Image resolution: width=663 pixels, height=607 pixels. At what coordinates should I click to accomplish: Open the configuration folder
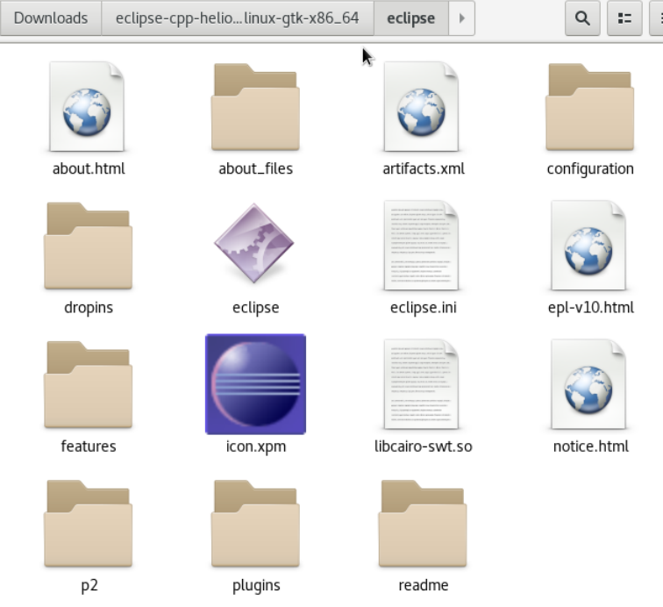pyautogui.click(x=590, y=107)
